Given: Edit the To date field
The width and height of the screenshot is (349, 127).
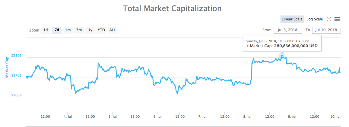Looking at the screenshot, I should tap(327, 30).
